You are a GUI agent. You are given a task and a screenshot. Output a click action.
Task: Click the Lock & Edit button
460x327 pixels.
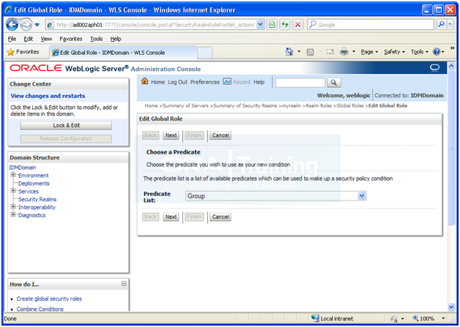[66, 125]
